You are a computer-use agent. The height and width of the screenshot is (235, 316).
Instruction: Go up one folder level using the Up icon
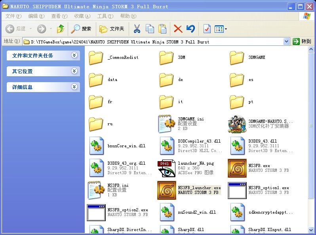pyautogui.click(x=60, y=29)
